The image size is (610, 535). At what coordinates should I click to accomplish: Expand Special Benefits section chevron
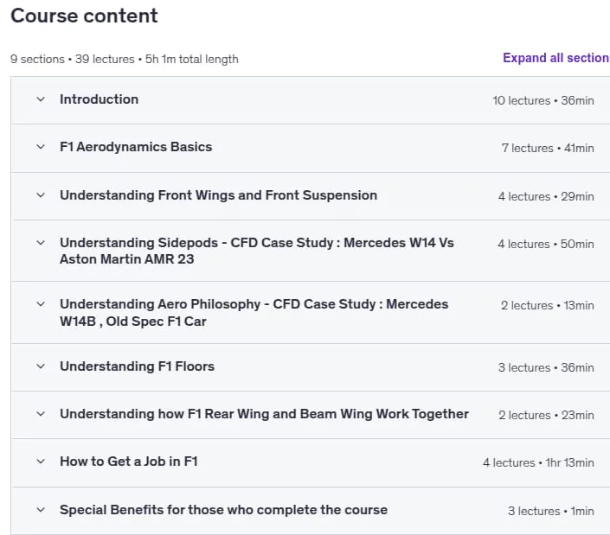click(41, 510)
